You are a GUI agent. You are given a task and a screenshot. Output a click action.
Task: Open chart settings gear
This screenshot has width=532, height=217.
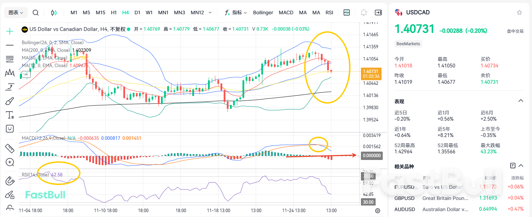(378, 210)
